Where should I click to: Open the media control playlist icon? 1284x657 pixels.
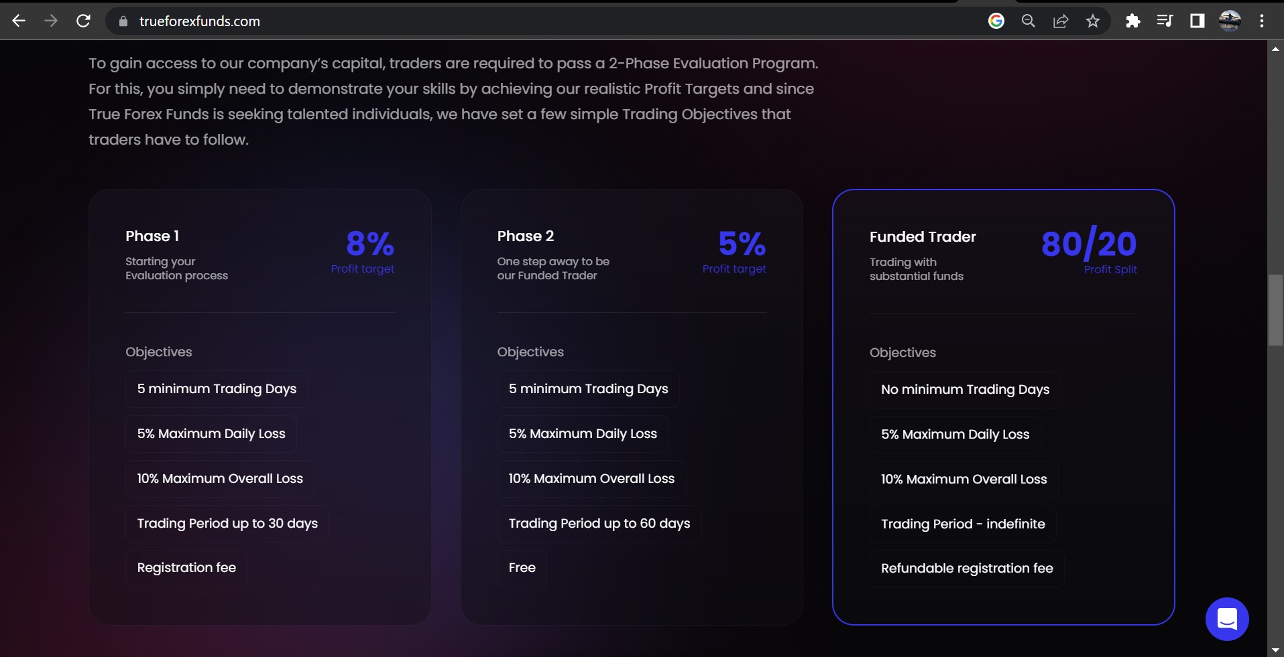1165,21
